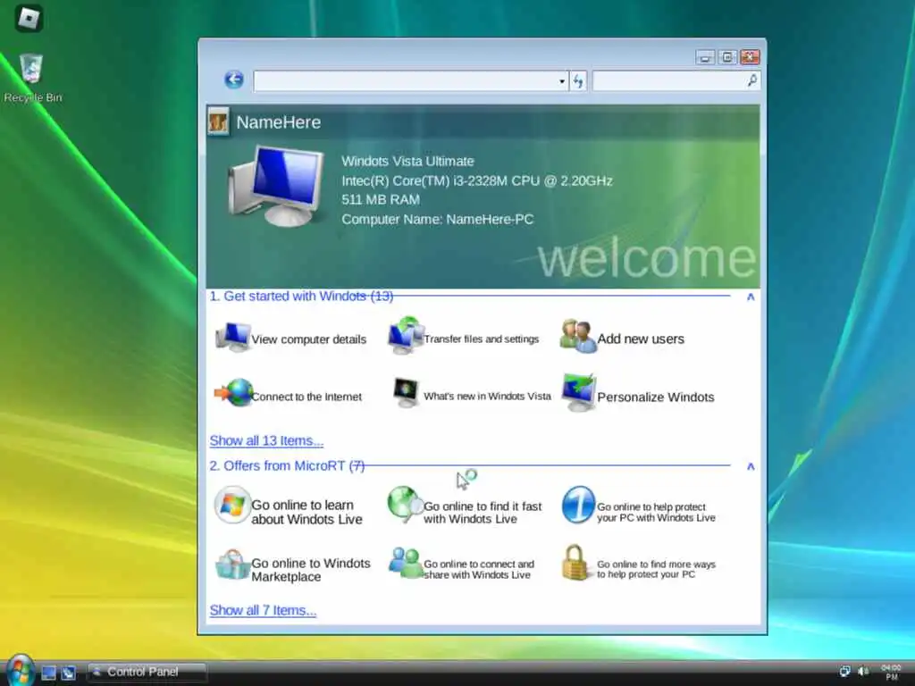
Task: Click the Windots Vista Ultimate text
Action: click(407, 162)
